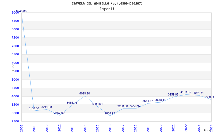Viewport: 214px width, 133px height.
Task: Select the 3258.66 data label
Action: [123, 106]
